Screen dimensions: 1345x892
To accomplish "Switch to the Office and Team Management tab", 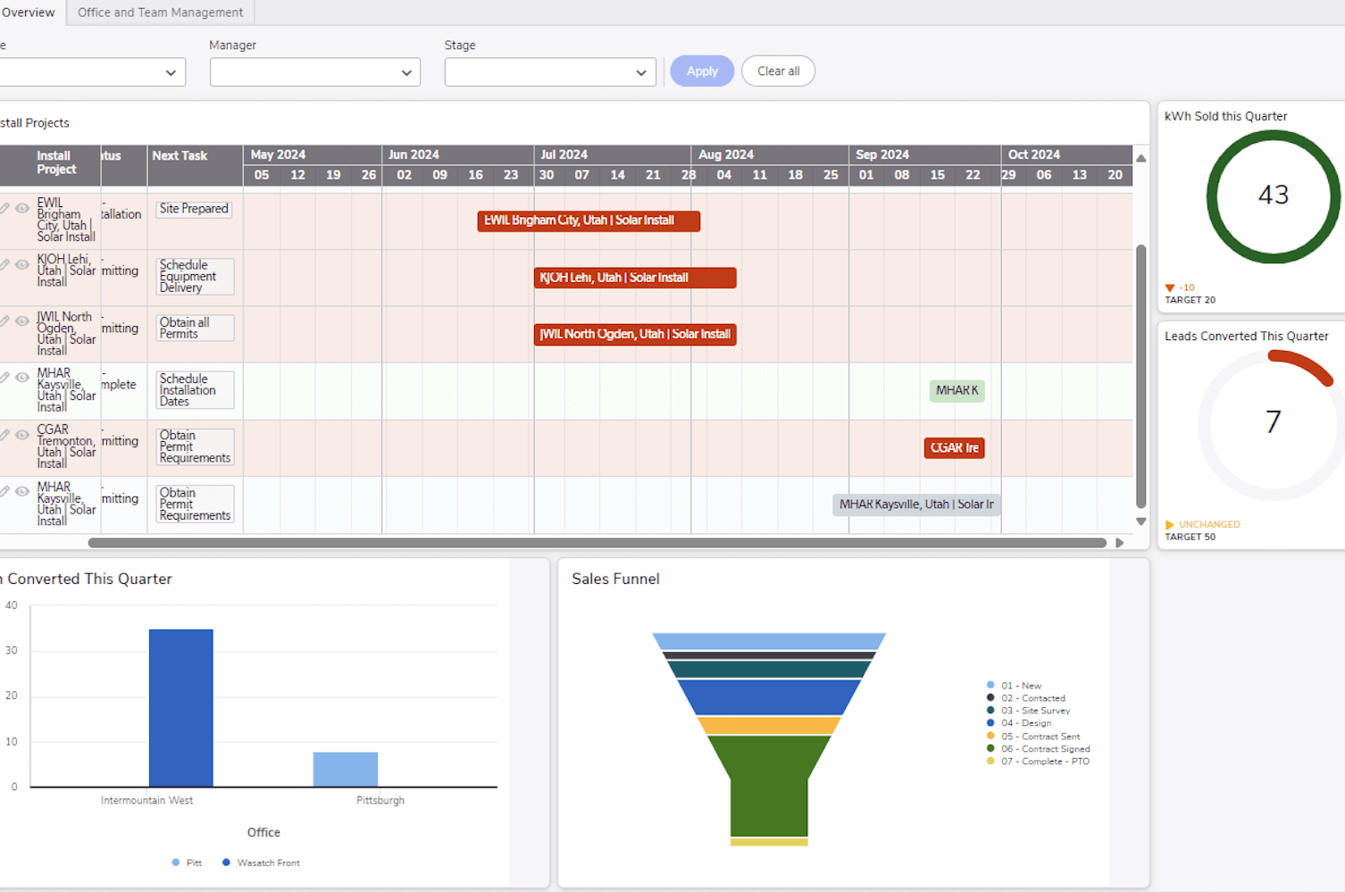I will point(159,13).
